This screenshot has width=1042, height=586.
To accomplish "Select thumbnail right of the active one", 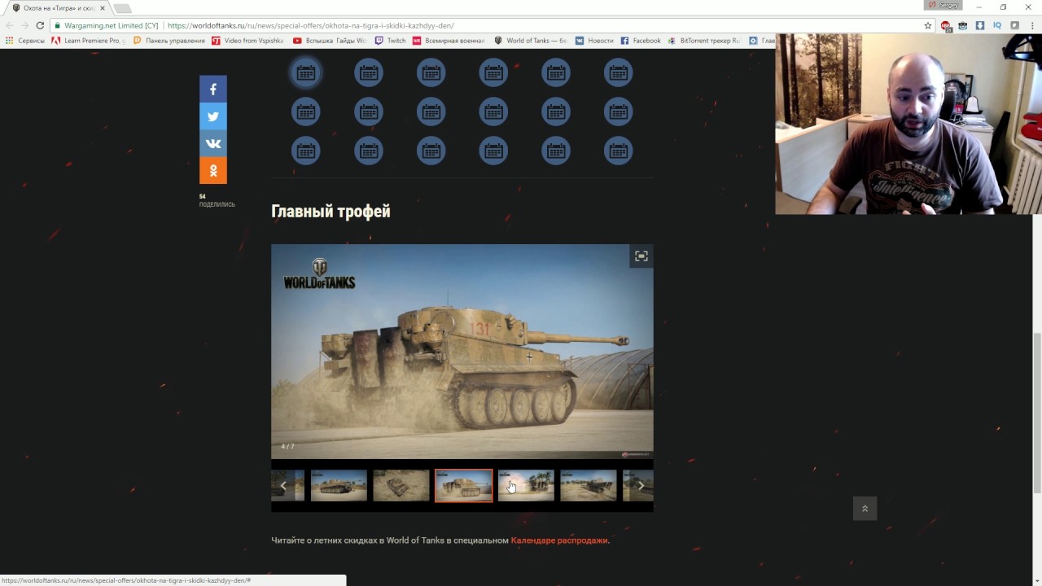I will click(526, 486).
